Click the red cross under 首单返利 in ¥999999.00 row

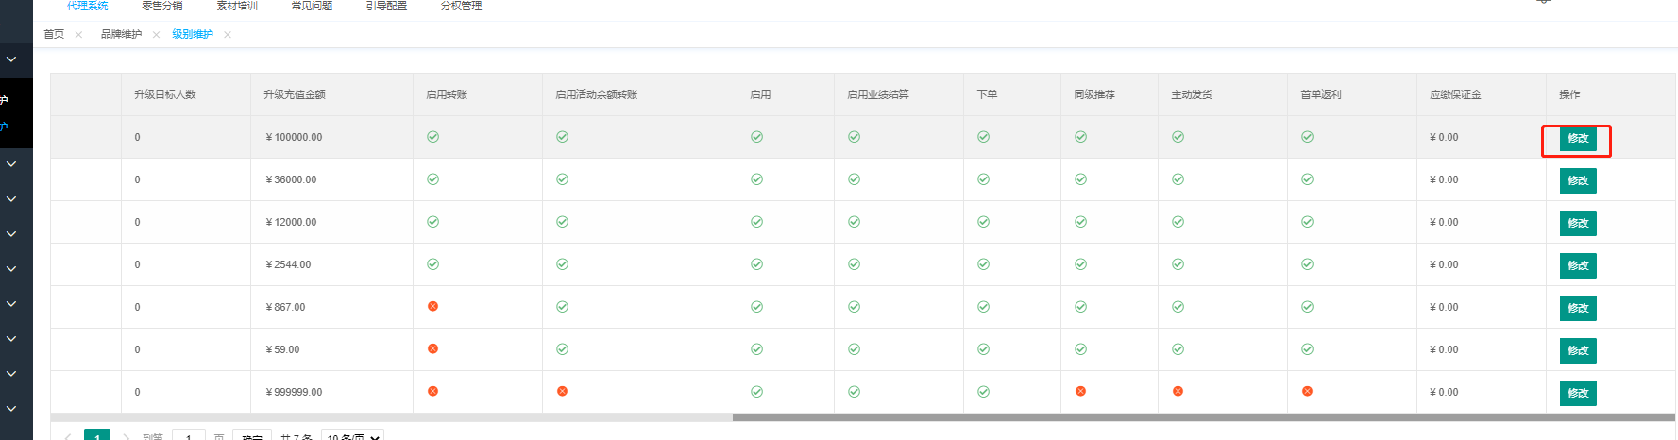(x=1307, y=391)
